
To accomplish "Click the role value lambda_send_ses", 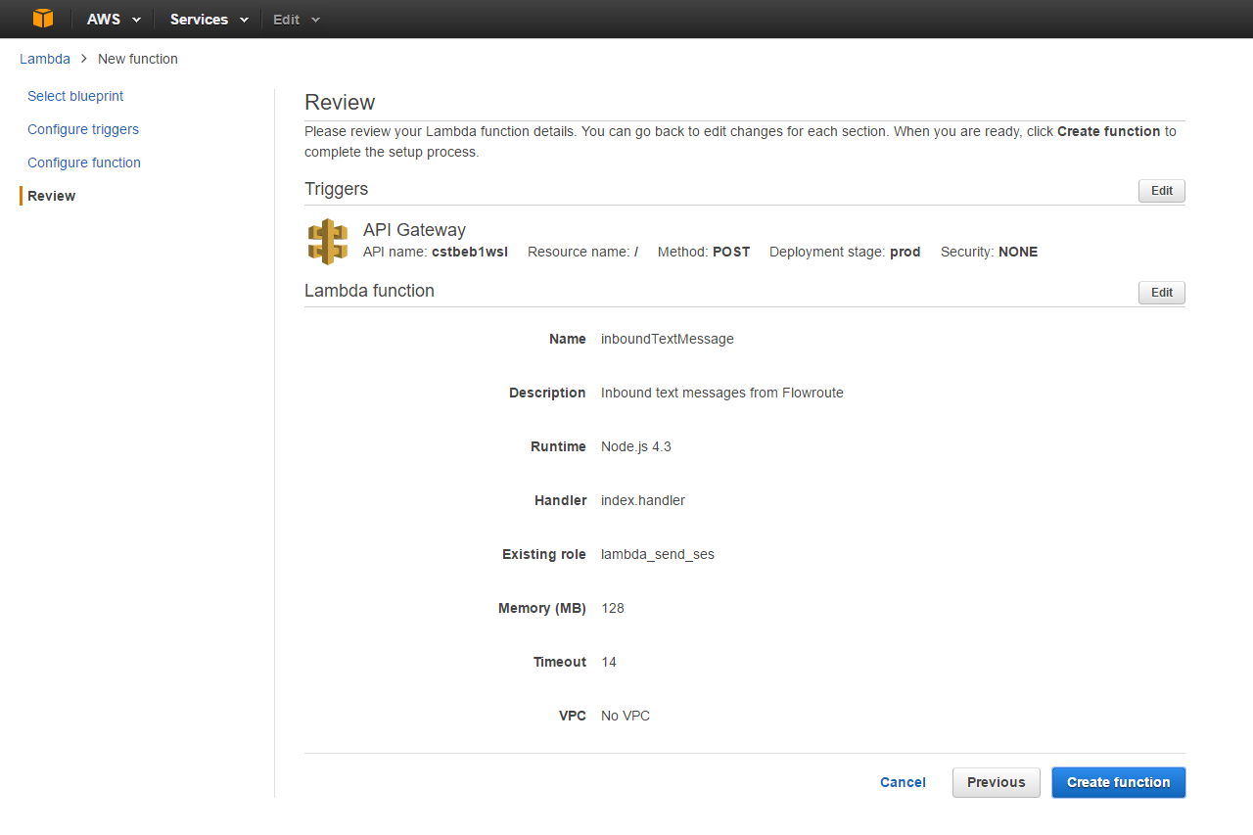I will (x=658, y=554).
